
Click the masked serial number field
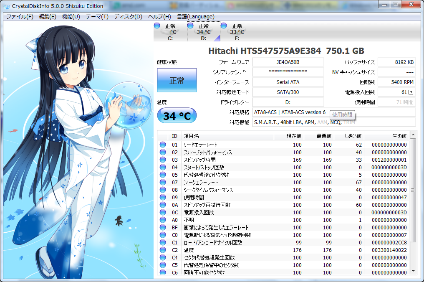[288, 72]
